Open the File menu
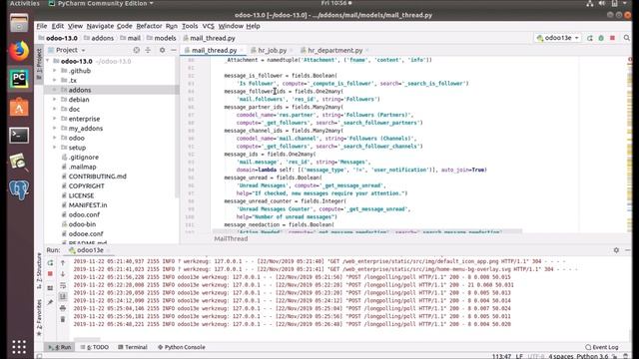This screenshot has height=359, width=639. tap(42, 26)
